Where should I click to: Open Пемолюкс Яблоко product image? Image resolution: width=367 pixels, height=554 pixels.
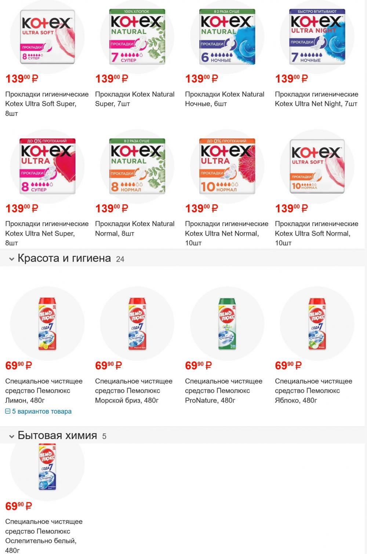[x=317, y=324]
